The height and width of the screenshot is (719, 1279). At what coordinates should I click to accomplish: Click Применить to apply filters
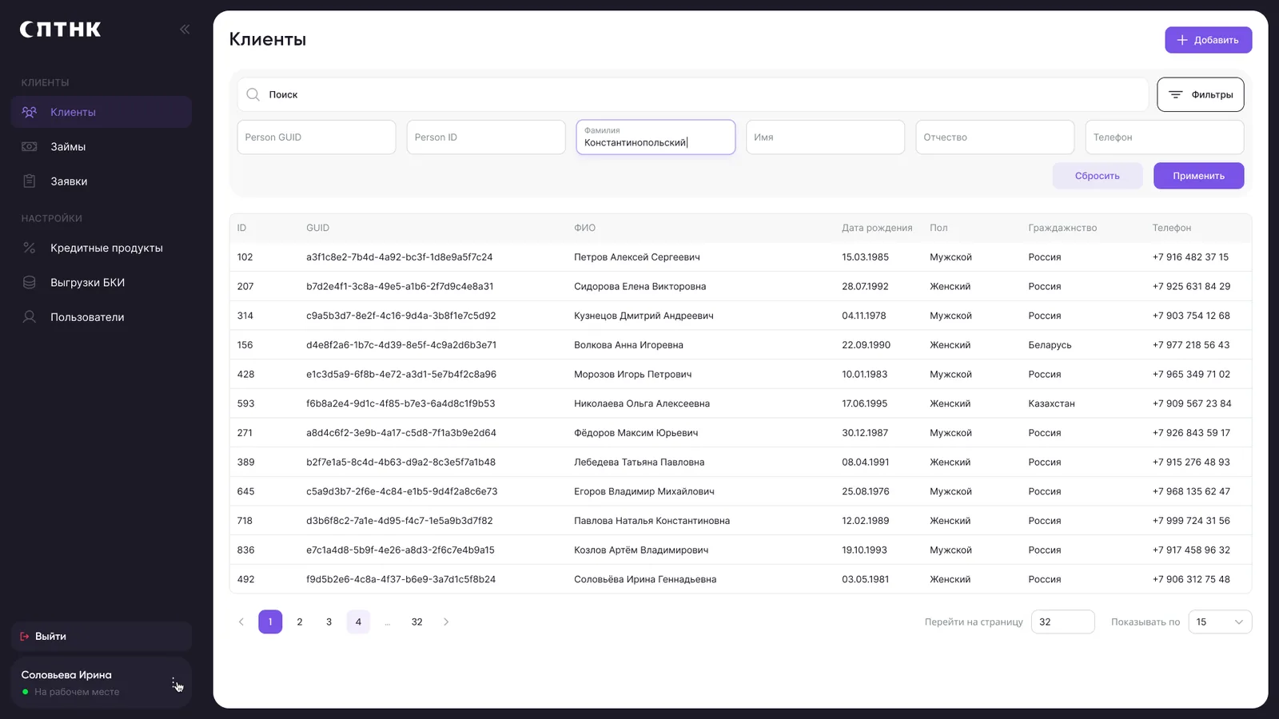pos(1198,176)
